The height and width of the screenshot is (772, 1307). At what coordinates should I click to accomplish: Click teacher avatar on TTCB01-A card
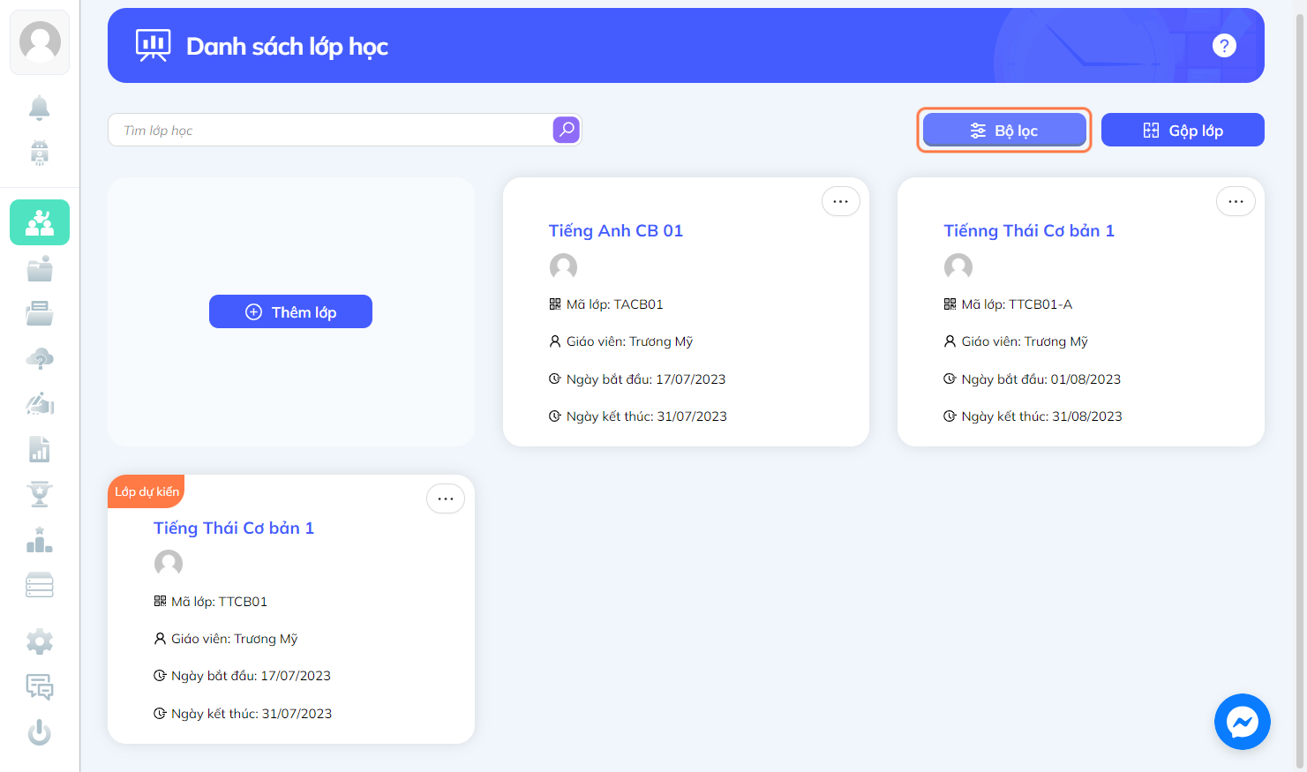(958, 266)
